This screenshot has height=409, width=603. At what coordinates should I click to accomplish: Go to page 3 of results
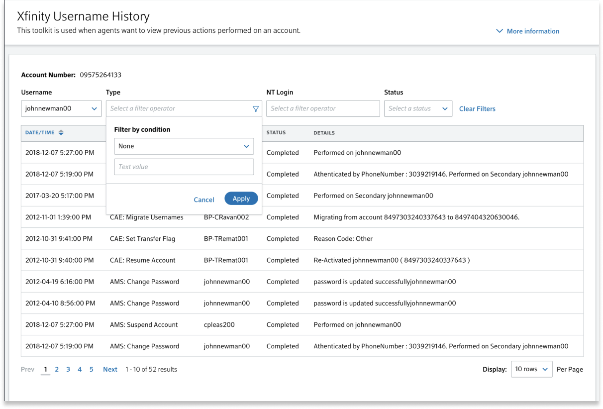point(68,369)
